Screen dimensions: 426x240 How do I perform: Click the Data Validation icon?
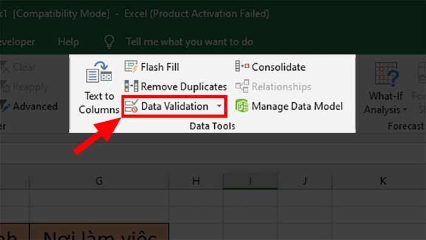pos(131,106)
